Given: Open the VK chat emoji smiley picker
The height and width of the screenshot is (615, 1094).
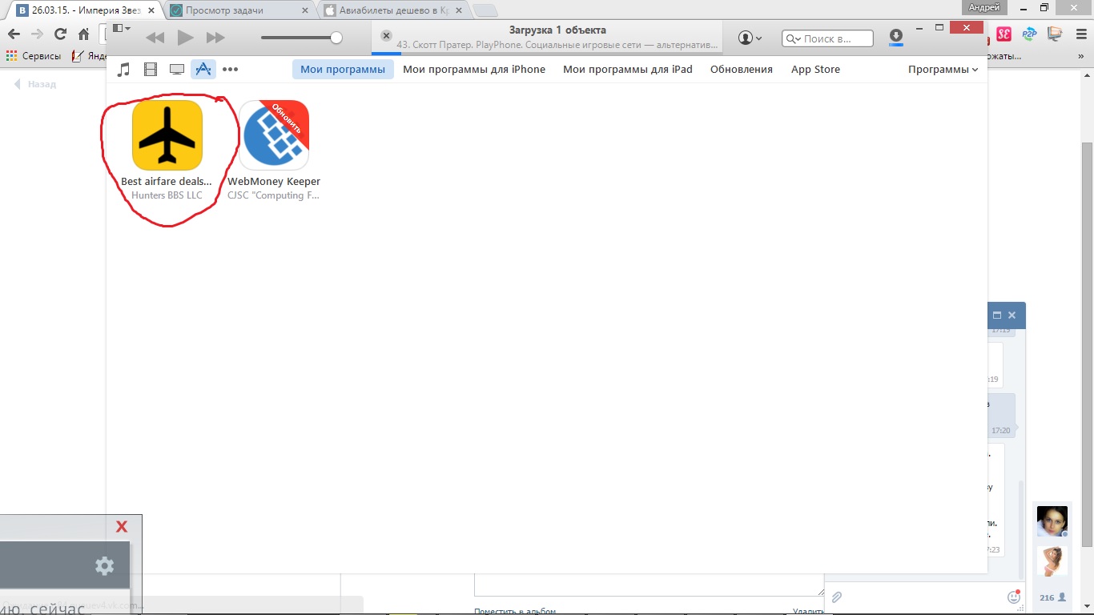Looking at the screenshot, I should pyautogui.click(x=1014, y=597).
